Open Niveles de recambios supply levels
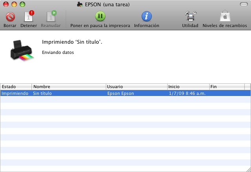The width and height of the screenshot is (251, 172). 225,16
